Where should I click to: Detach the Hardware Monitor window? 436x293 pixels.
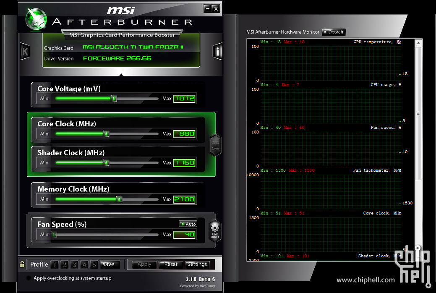[334, 32]
